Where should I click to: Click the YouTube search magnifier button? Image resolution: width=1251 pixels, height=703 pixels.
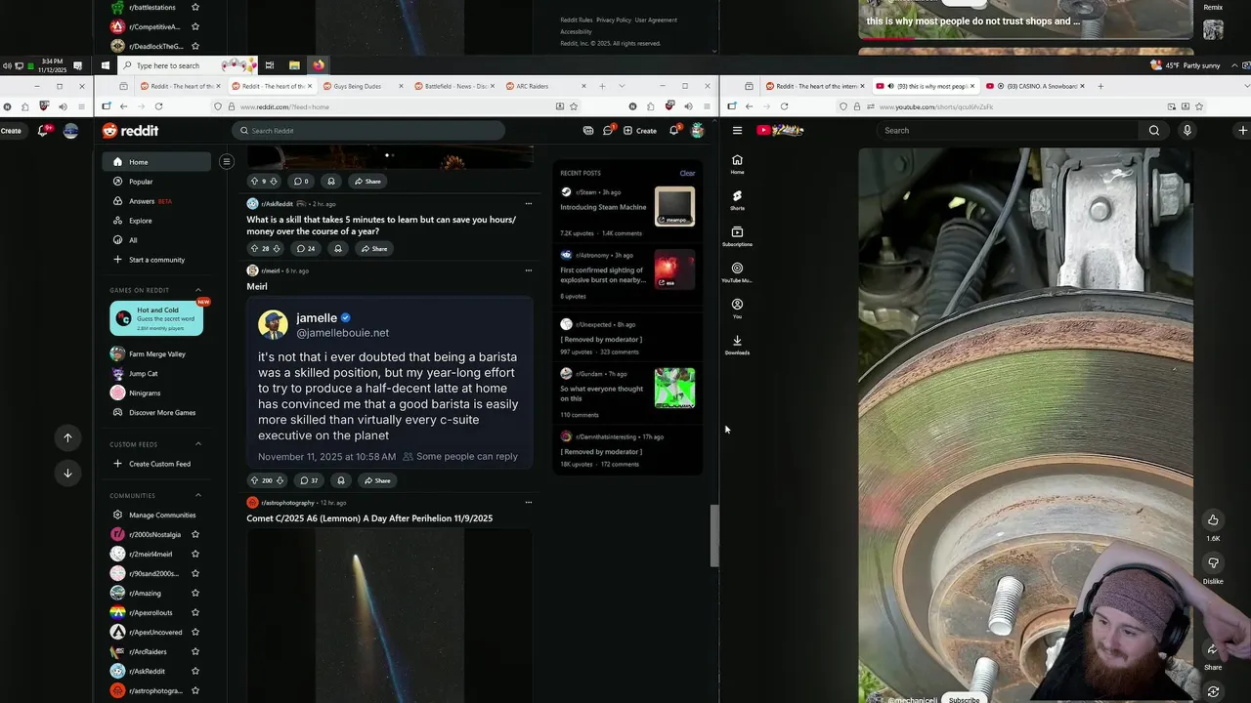pos(1154,130)
